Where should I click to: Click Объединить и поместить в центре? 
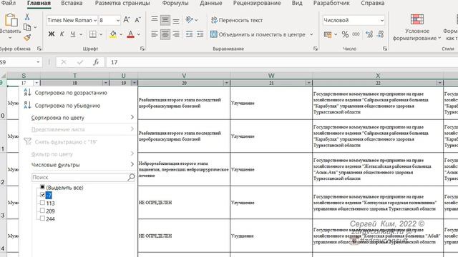tap(258, 34)
